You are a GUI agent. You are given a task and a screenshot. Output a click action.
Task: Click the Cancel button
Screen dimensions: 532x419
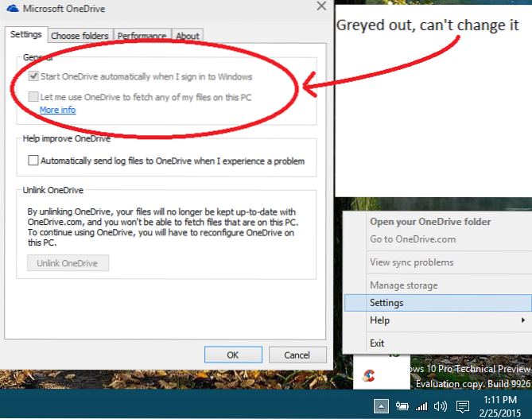[x=297, y=355]
